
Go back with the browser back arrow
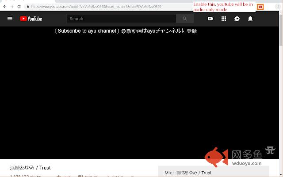pos(5,7)
